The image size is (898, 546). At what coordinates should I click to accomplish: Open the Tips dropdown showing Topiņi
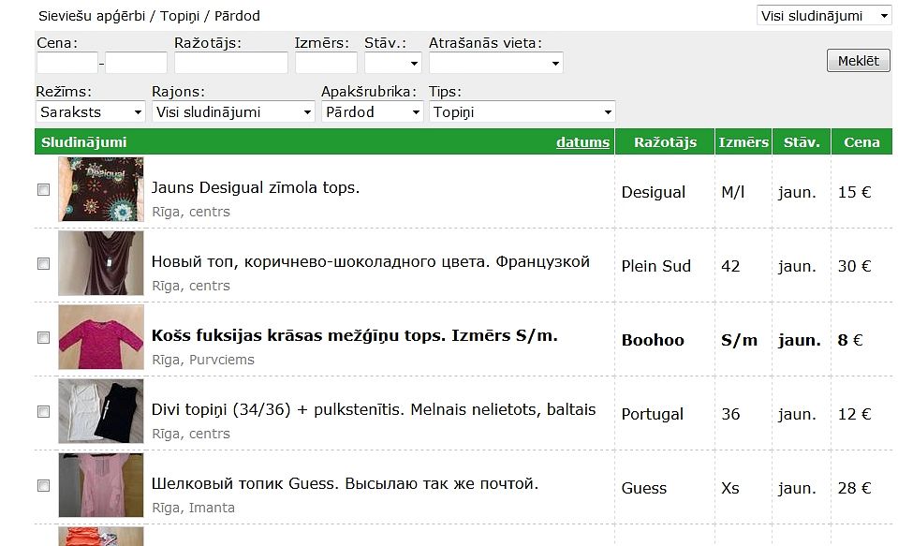point(523,111)
